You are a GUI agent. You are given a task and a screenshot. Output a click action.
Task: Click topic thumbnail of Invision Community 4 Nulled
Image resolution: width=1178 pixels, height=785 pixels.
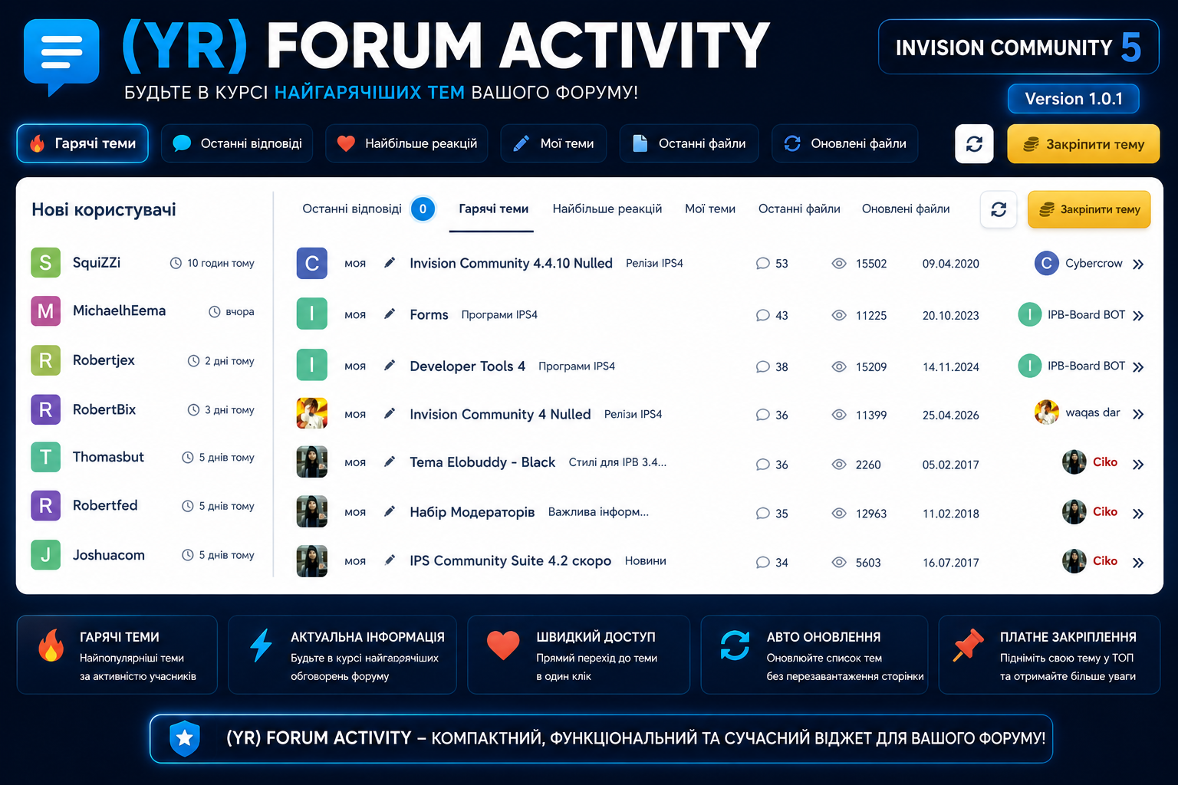click(x=312, y=413)
